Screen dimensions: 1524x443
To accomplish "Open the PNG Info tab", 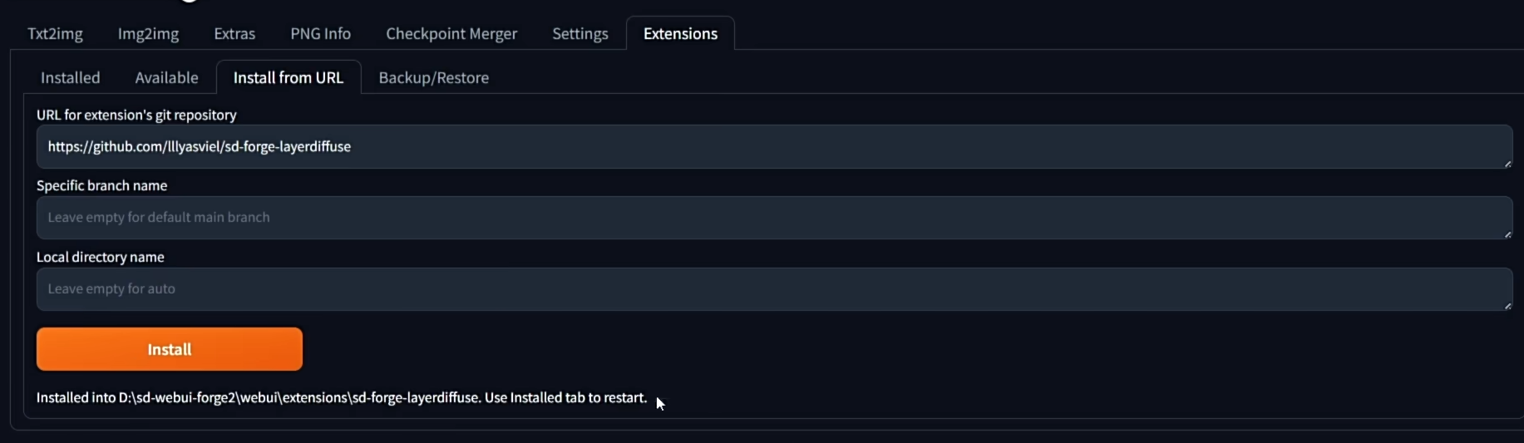I will click(x=320, y=34).
